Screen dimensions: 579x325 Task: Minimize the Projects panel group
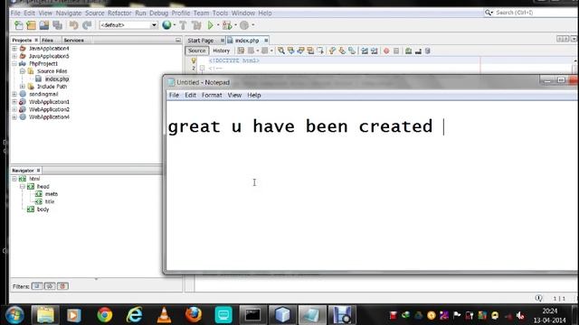coord(178,40)
